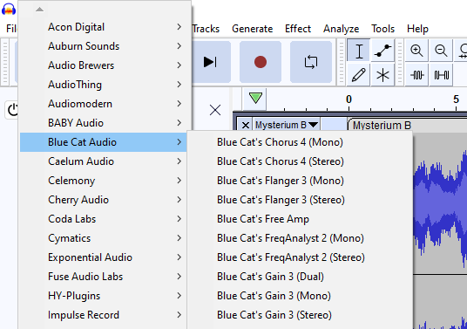Open the Generate menu
Image resolution: width=467 pixels, height=329 pixels.
coord(253,29)
